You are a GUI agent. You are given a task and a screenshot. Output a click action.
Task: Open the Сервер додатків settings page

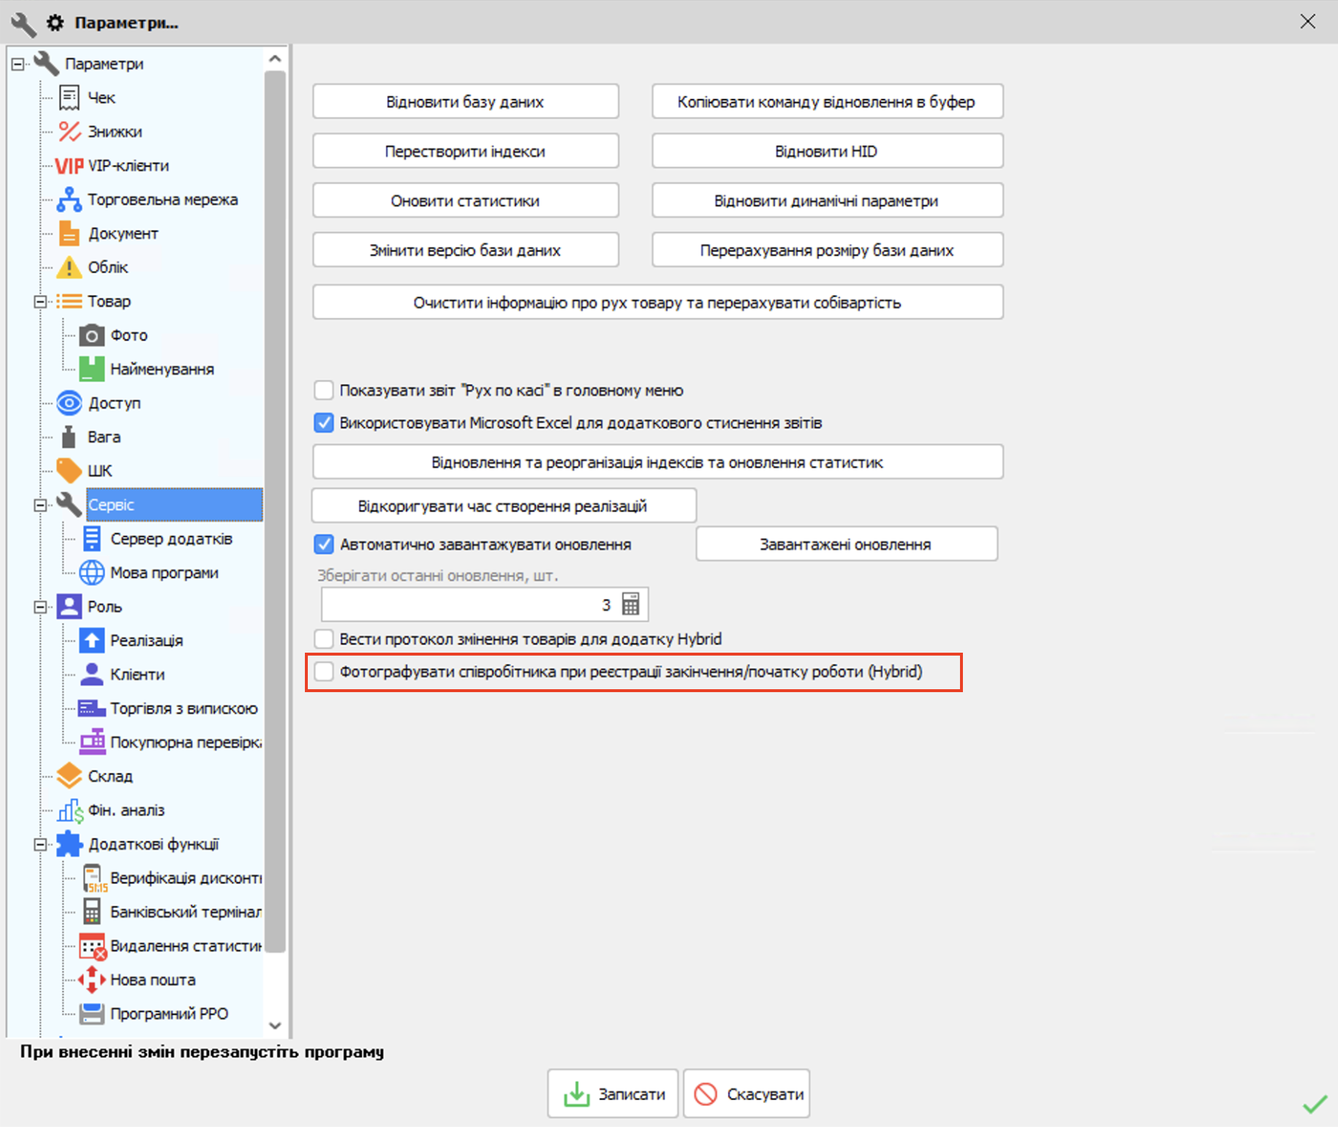171,539
